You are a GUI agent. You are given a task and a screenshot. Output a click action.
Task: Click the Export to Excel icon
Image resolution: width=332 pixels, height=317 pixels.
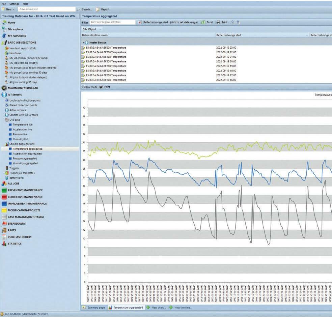pyautogui.click(x=203, y=22)
